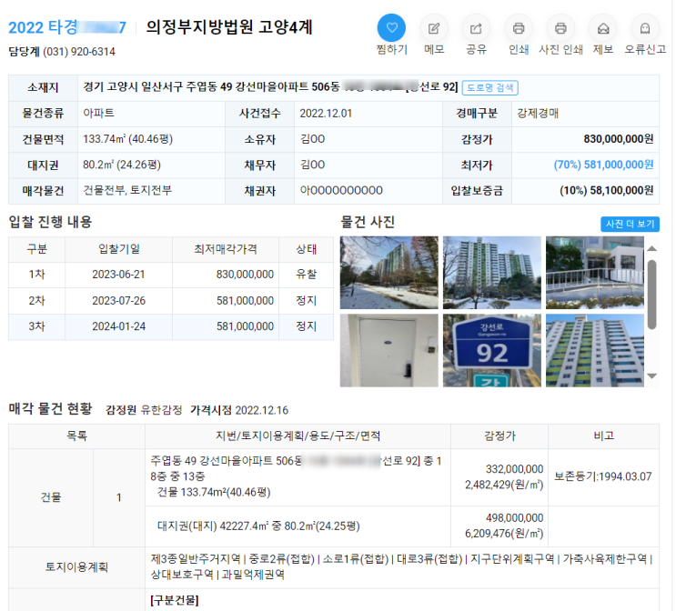Click the 사건접수 date 2022.12.01
Image resolution: width=676 pixels, height=611 pixels.
click(326, 114)
